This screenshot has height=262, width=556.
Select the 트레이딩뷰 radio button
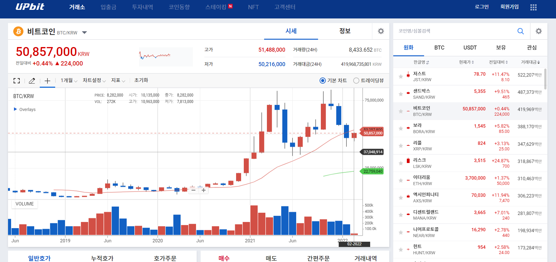pyautogui.click(x=356, y=81)
